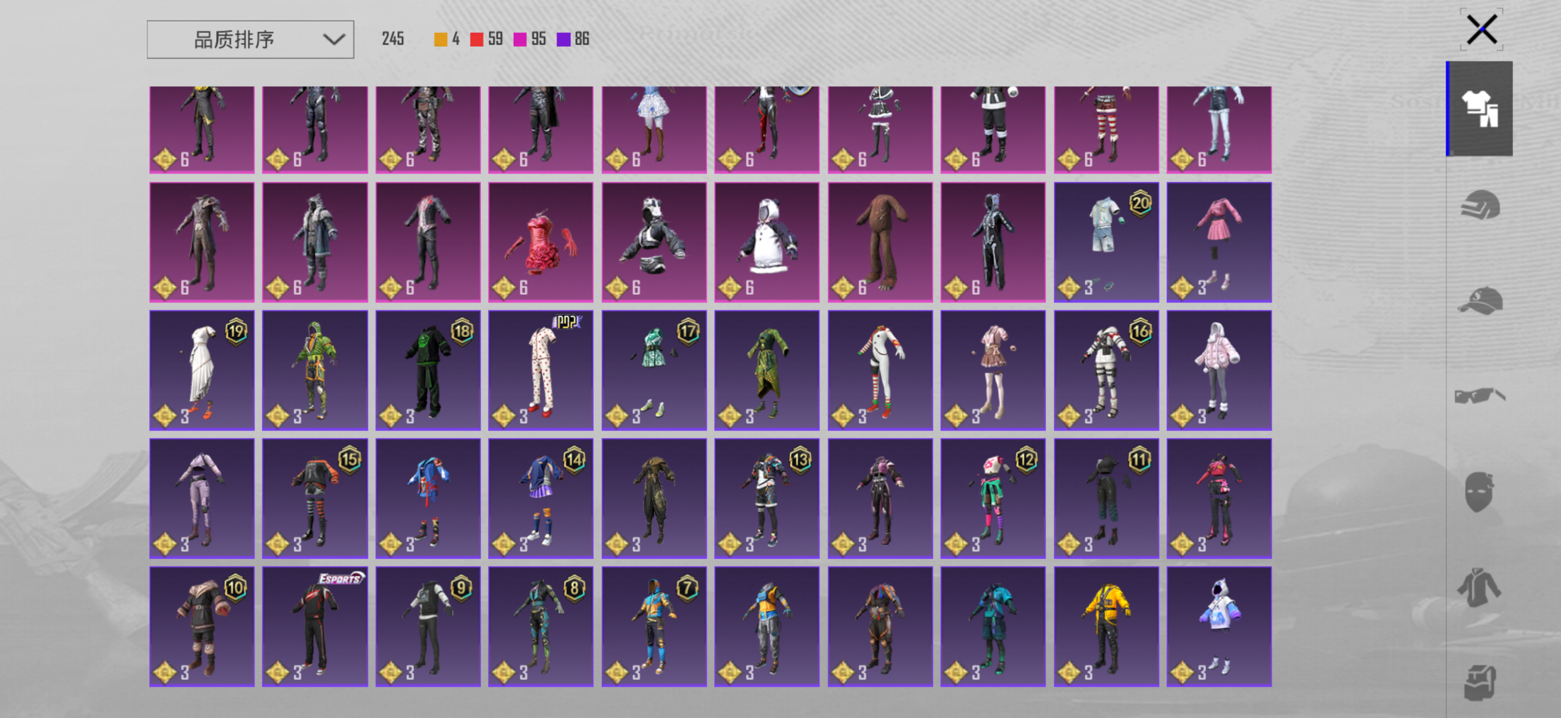Select the white panda hoodie outfit
This screenshot has height=718, width=1561.
766,242
